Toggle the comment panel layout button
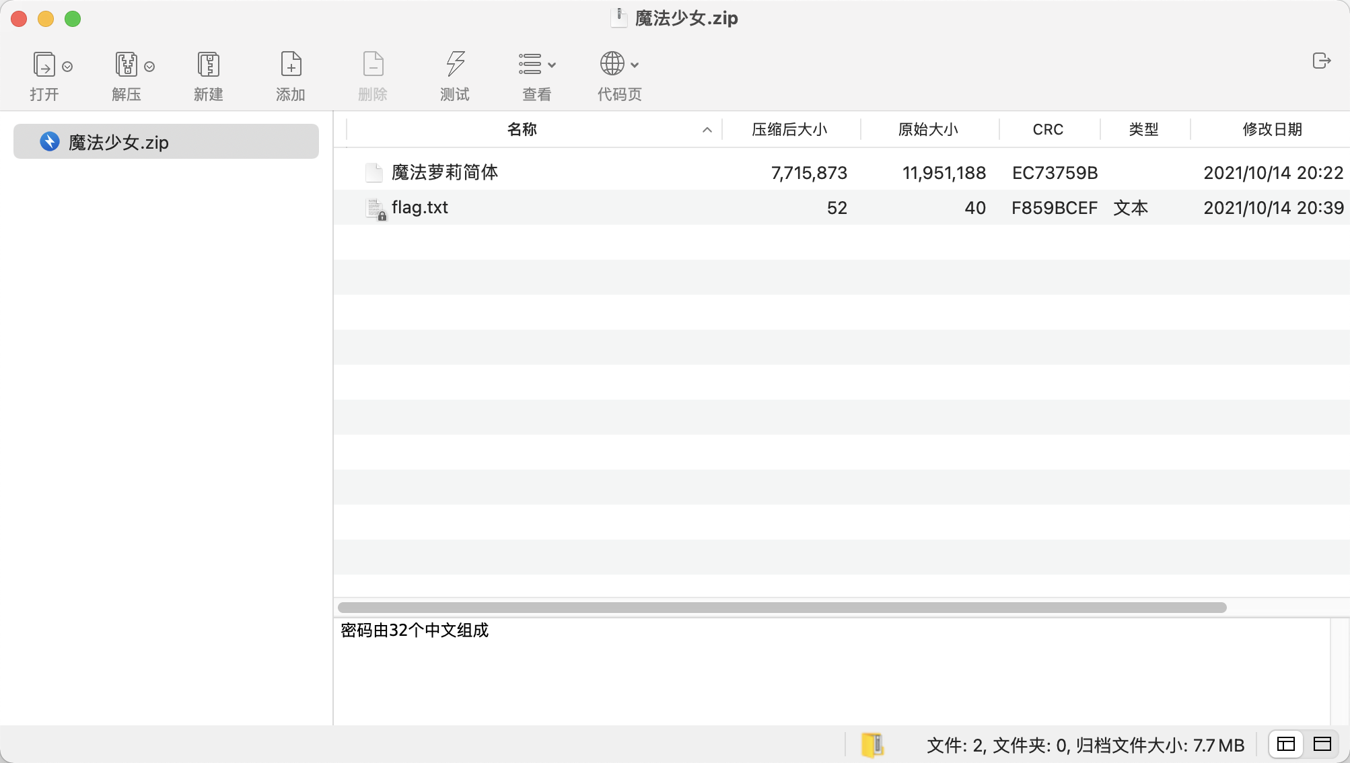This screenshot has height=763, width=1350. (1322, 744)
